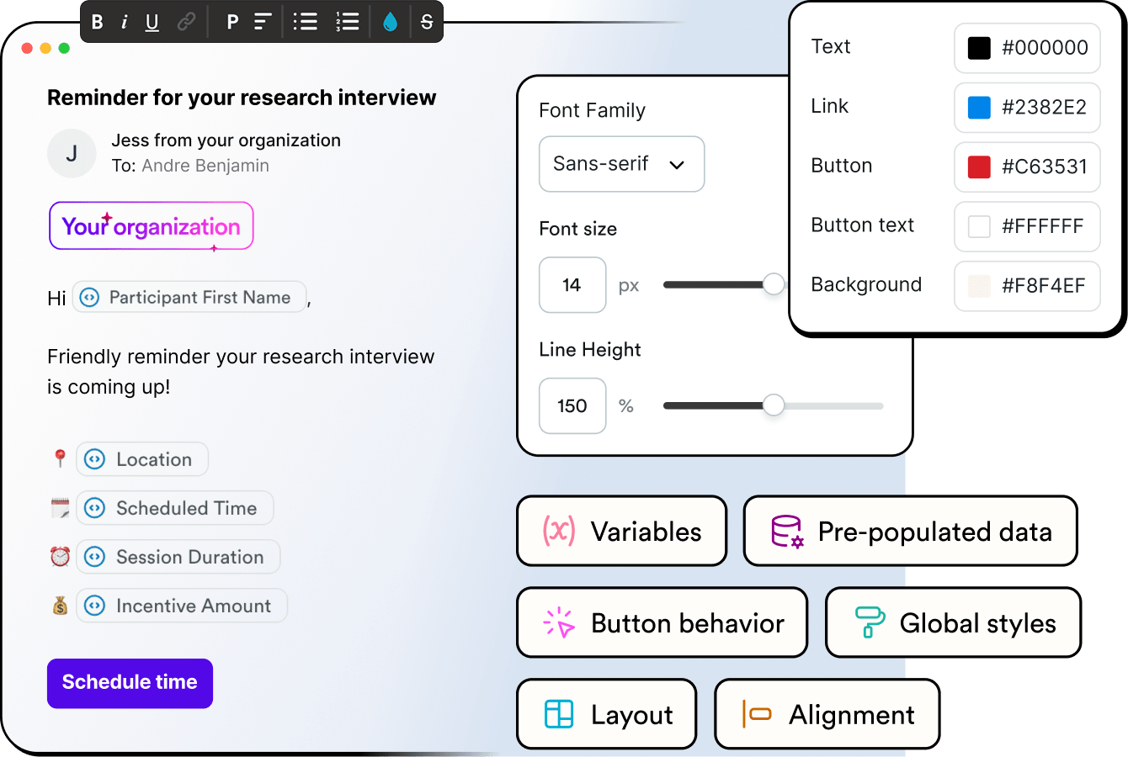The width and height of the screenshot is (1128, 757).
Task: Toggle bold formatting in the toolbar
Action: pyautogui.click(x=98, y=22)
